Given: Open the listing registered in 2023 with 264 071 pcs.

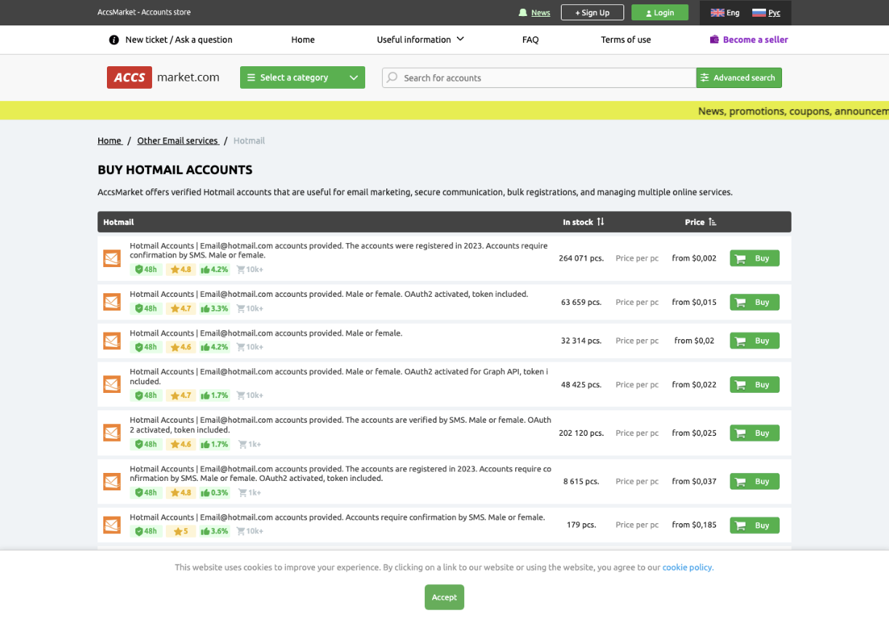Looking at the screenshot, I should click(338, 250).
